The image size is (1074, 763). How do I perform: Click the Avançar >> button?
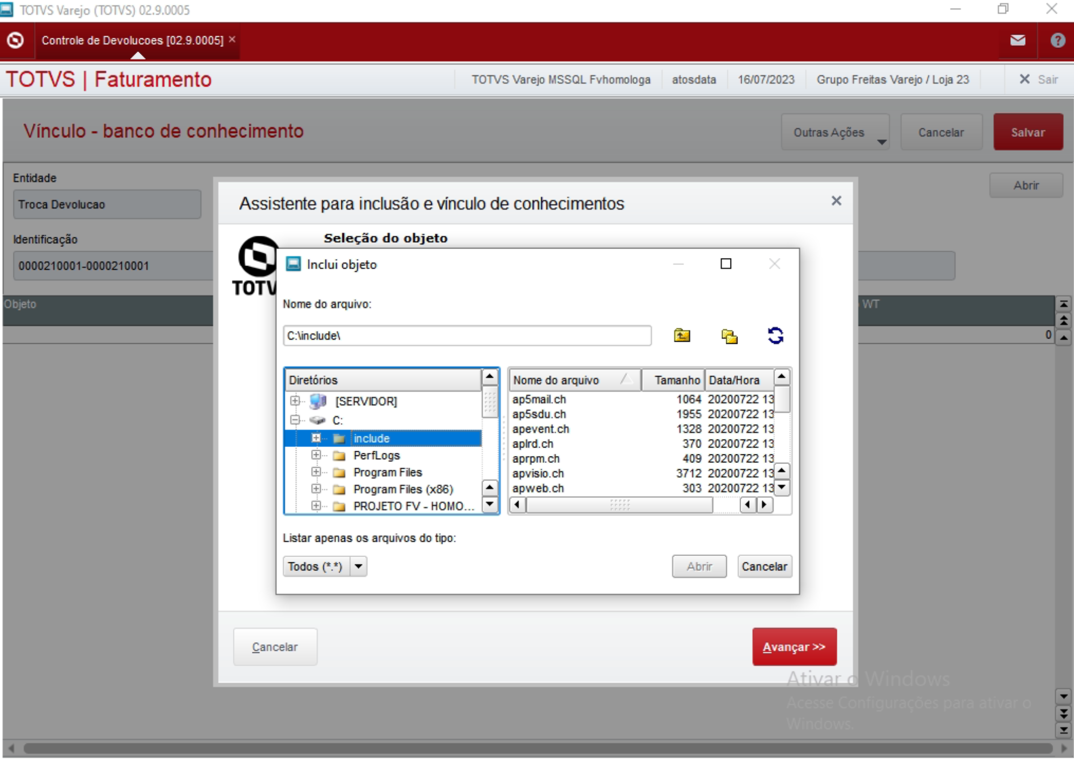pos(794,646)
